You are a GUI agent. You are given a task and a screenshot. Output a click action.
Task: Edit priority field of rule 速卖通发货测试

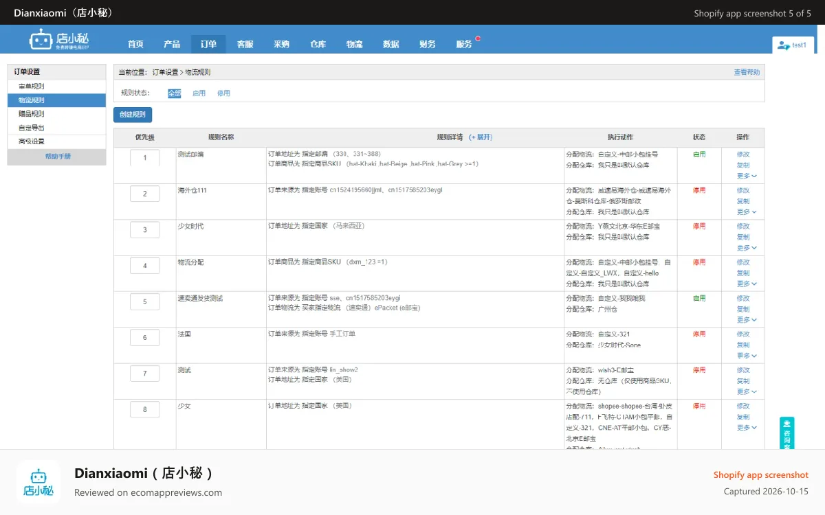tap(145, 301)
